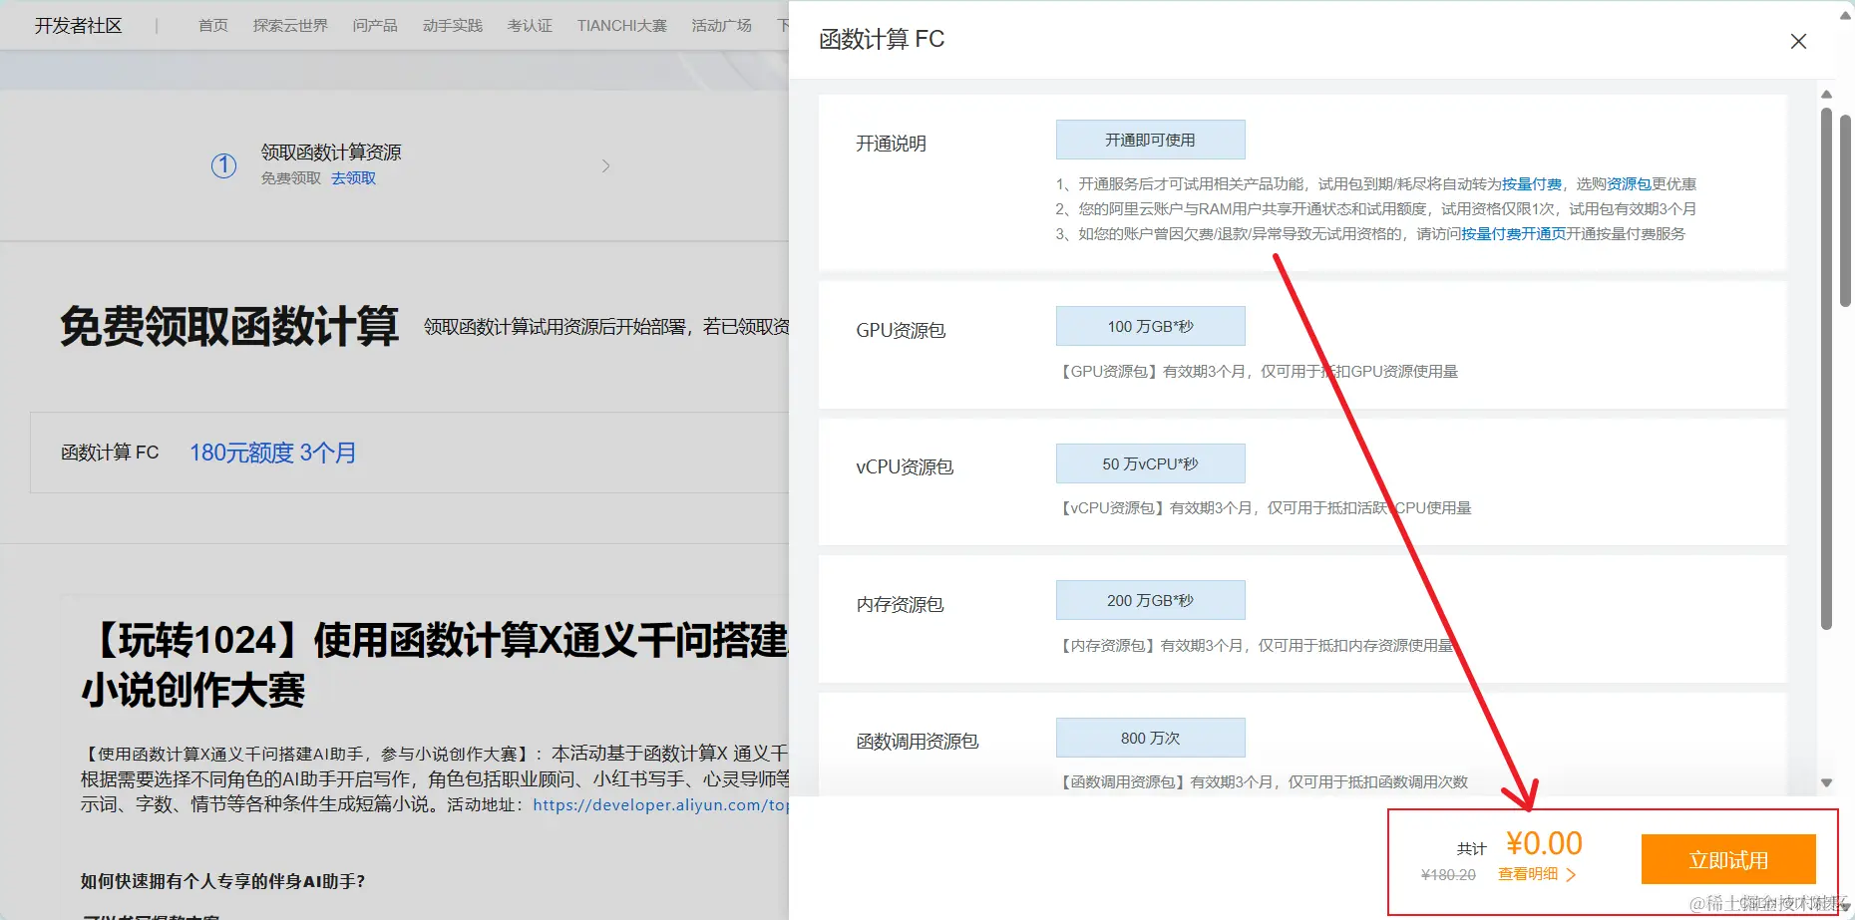The height and width of the screenshot is (920, 1855).
Task: Close the 函数计算 FC trial panel
Action: click(x=1798, y=41)
